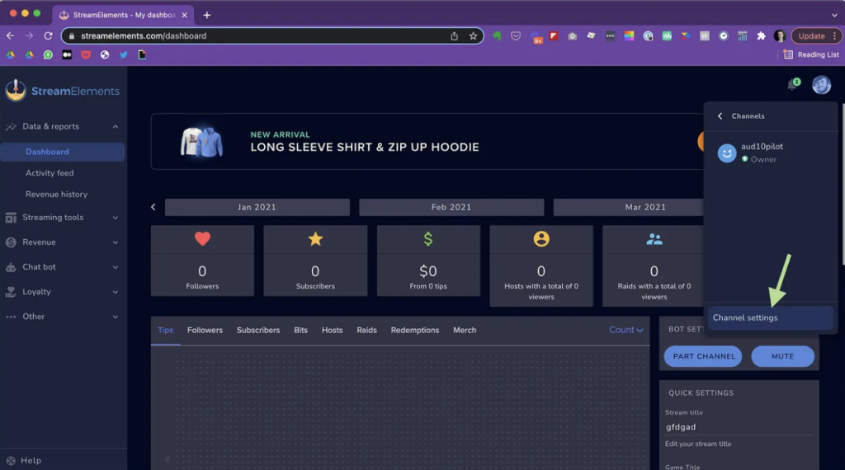This screenshot has height=470, width=845.
Task: Go to previous months with left chevron
Action: click(153, 207)
